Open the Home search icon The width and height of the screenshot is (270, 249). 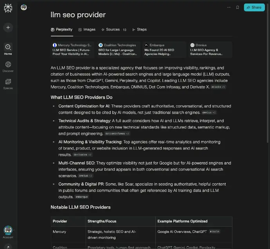[x=8, y=47]
